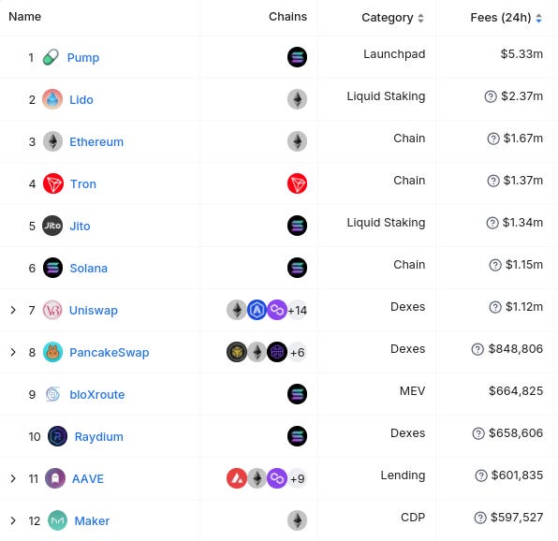
Task: Click help icon next to Raydium fees
Action: tap(478, 433)
